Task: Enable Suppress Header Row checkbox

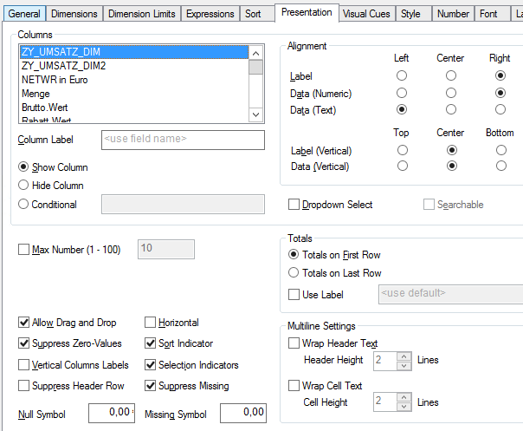Action: coord(24,386)
